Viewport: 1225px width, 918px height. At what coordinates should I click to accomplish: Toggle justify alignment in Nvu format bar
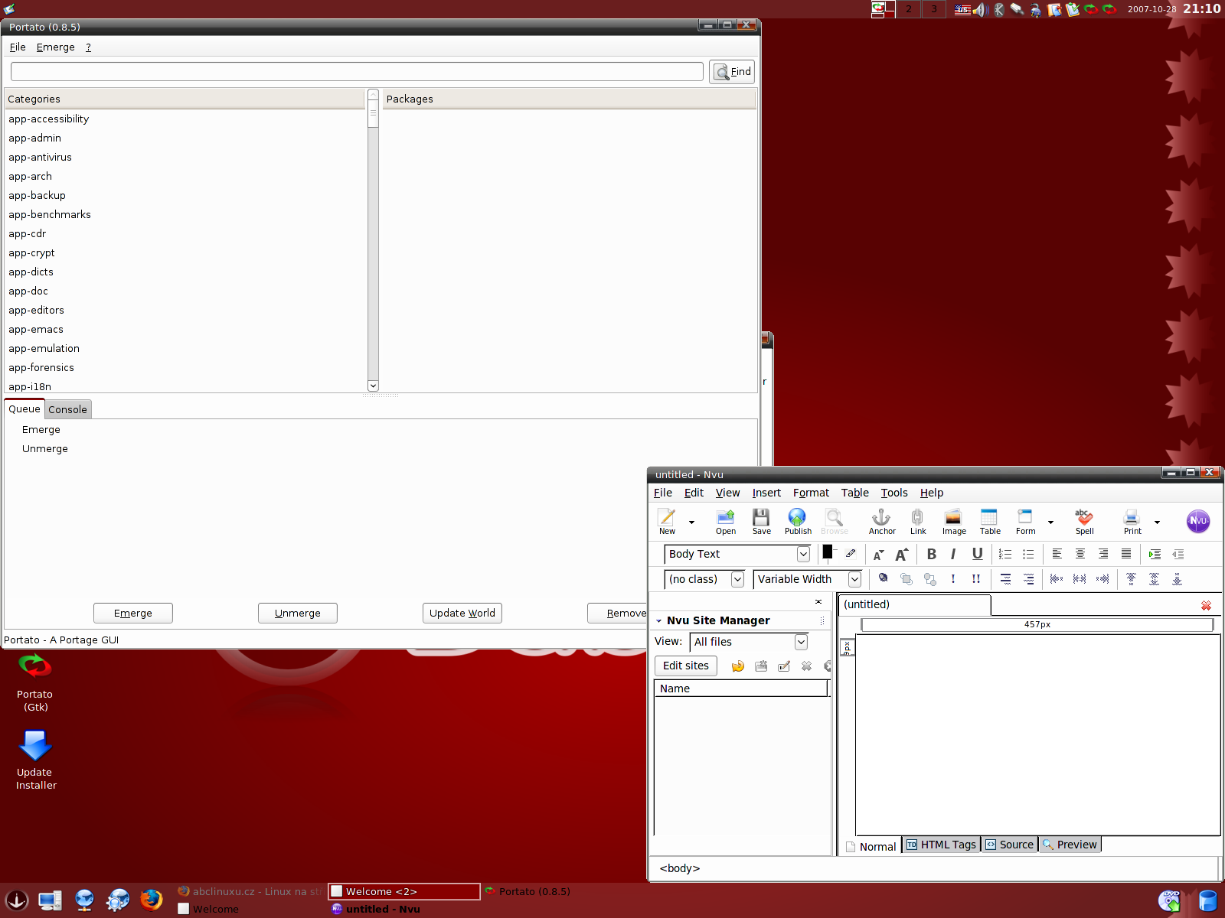click(1126, 555)
